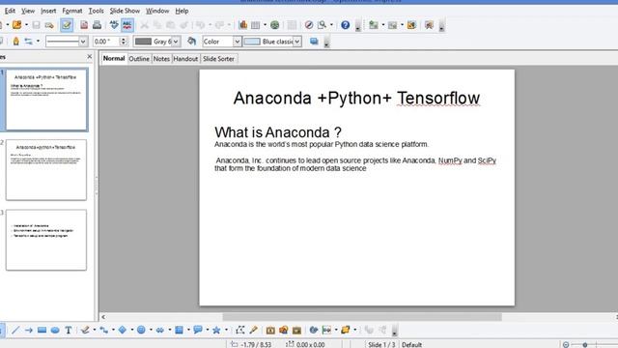Click the Edit File mode icon
This screenshot has width=618, height=348.
67,25
